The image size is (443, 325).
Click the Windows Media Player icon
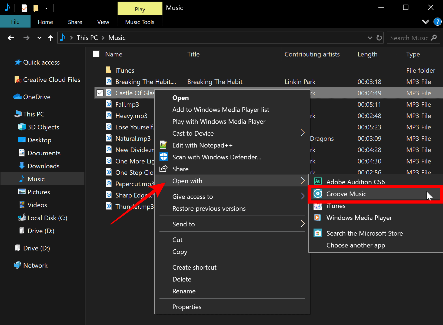point(318,217)
